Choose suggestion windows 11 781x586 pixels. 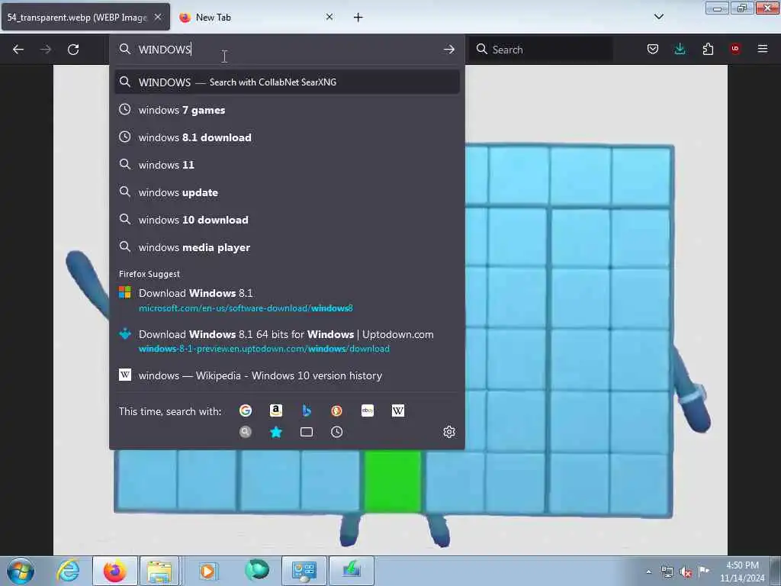(x=288, y=165)
